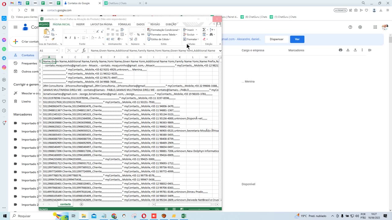This screenshot has height=220, width=392.
Task: Open the Google apps grid icon
Action: point(375,27)
